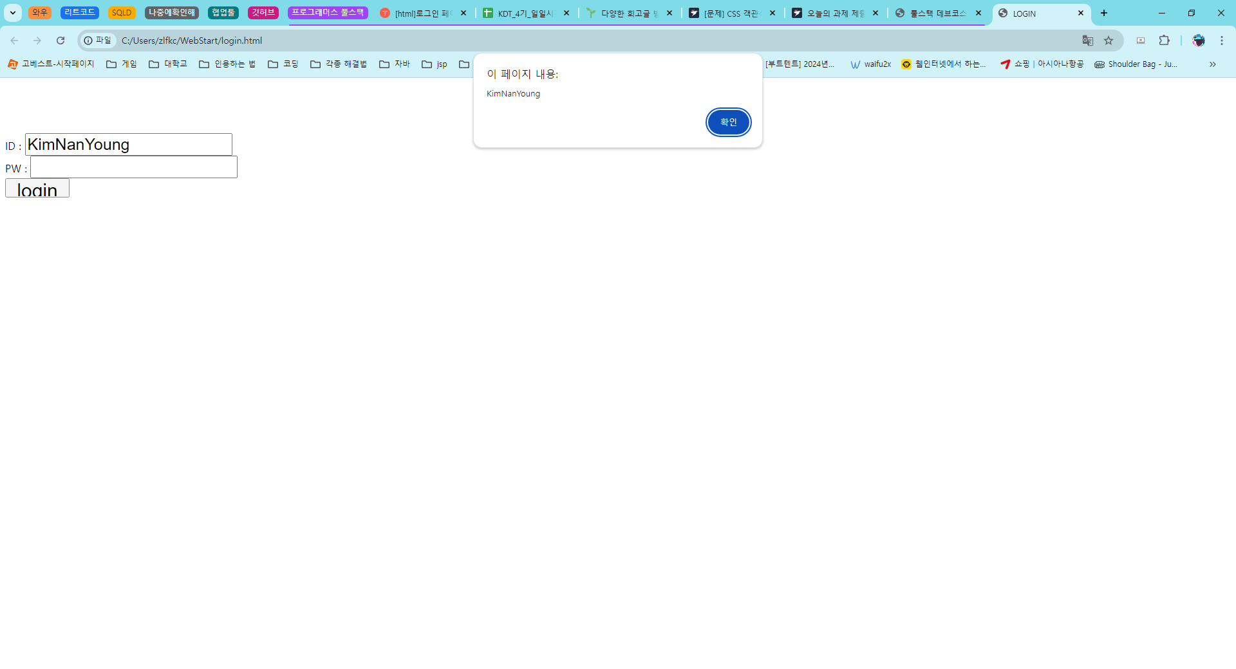The height and width of the screenshot is (669, 1236).
Task: Show more bookmarks with double chevron
Action: click(x=1213, y=64)
